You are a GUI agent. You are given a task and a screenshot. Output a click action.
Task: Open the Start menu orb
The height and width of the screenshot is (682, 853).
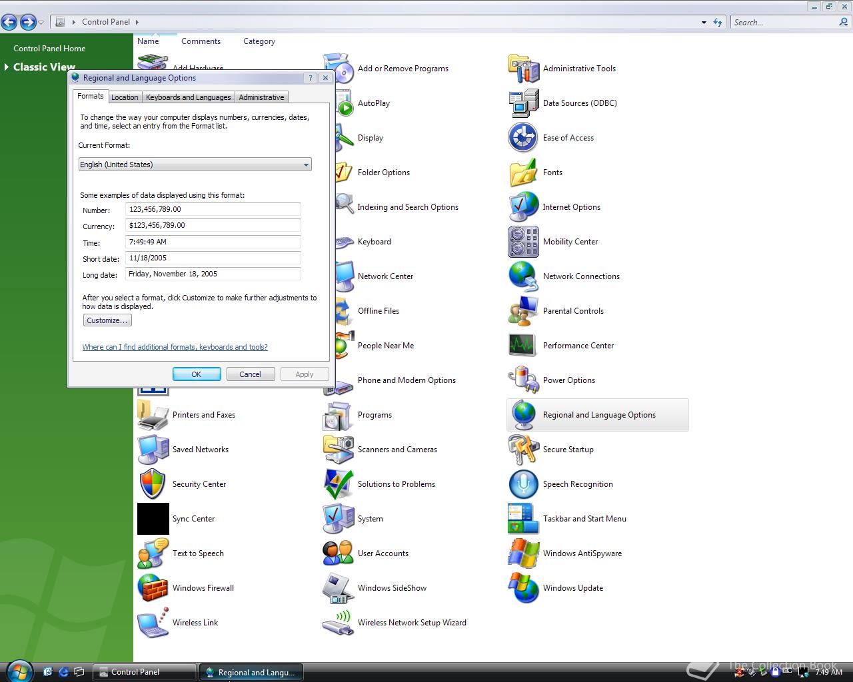[x=18, y=671]
